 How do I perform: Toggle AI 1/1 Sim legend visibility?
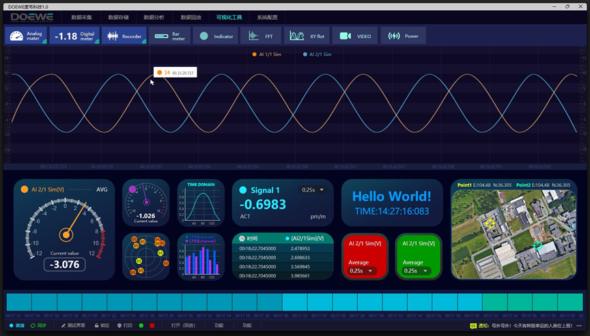click(x=267, y=55)
